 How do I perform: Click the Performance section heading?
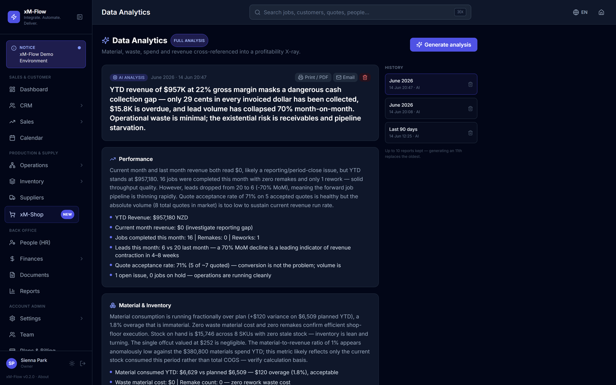click(x=136, y=159)
